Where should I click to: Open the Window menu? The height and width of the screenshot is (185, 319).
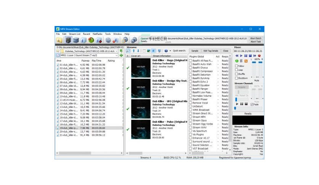118,34
